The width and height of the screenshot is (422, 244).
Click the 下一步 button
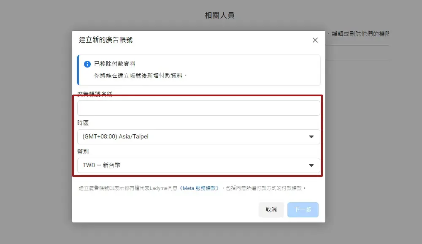point(303,209)
